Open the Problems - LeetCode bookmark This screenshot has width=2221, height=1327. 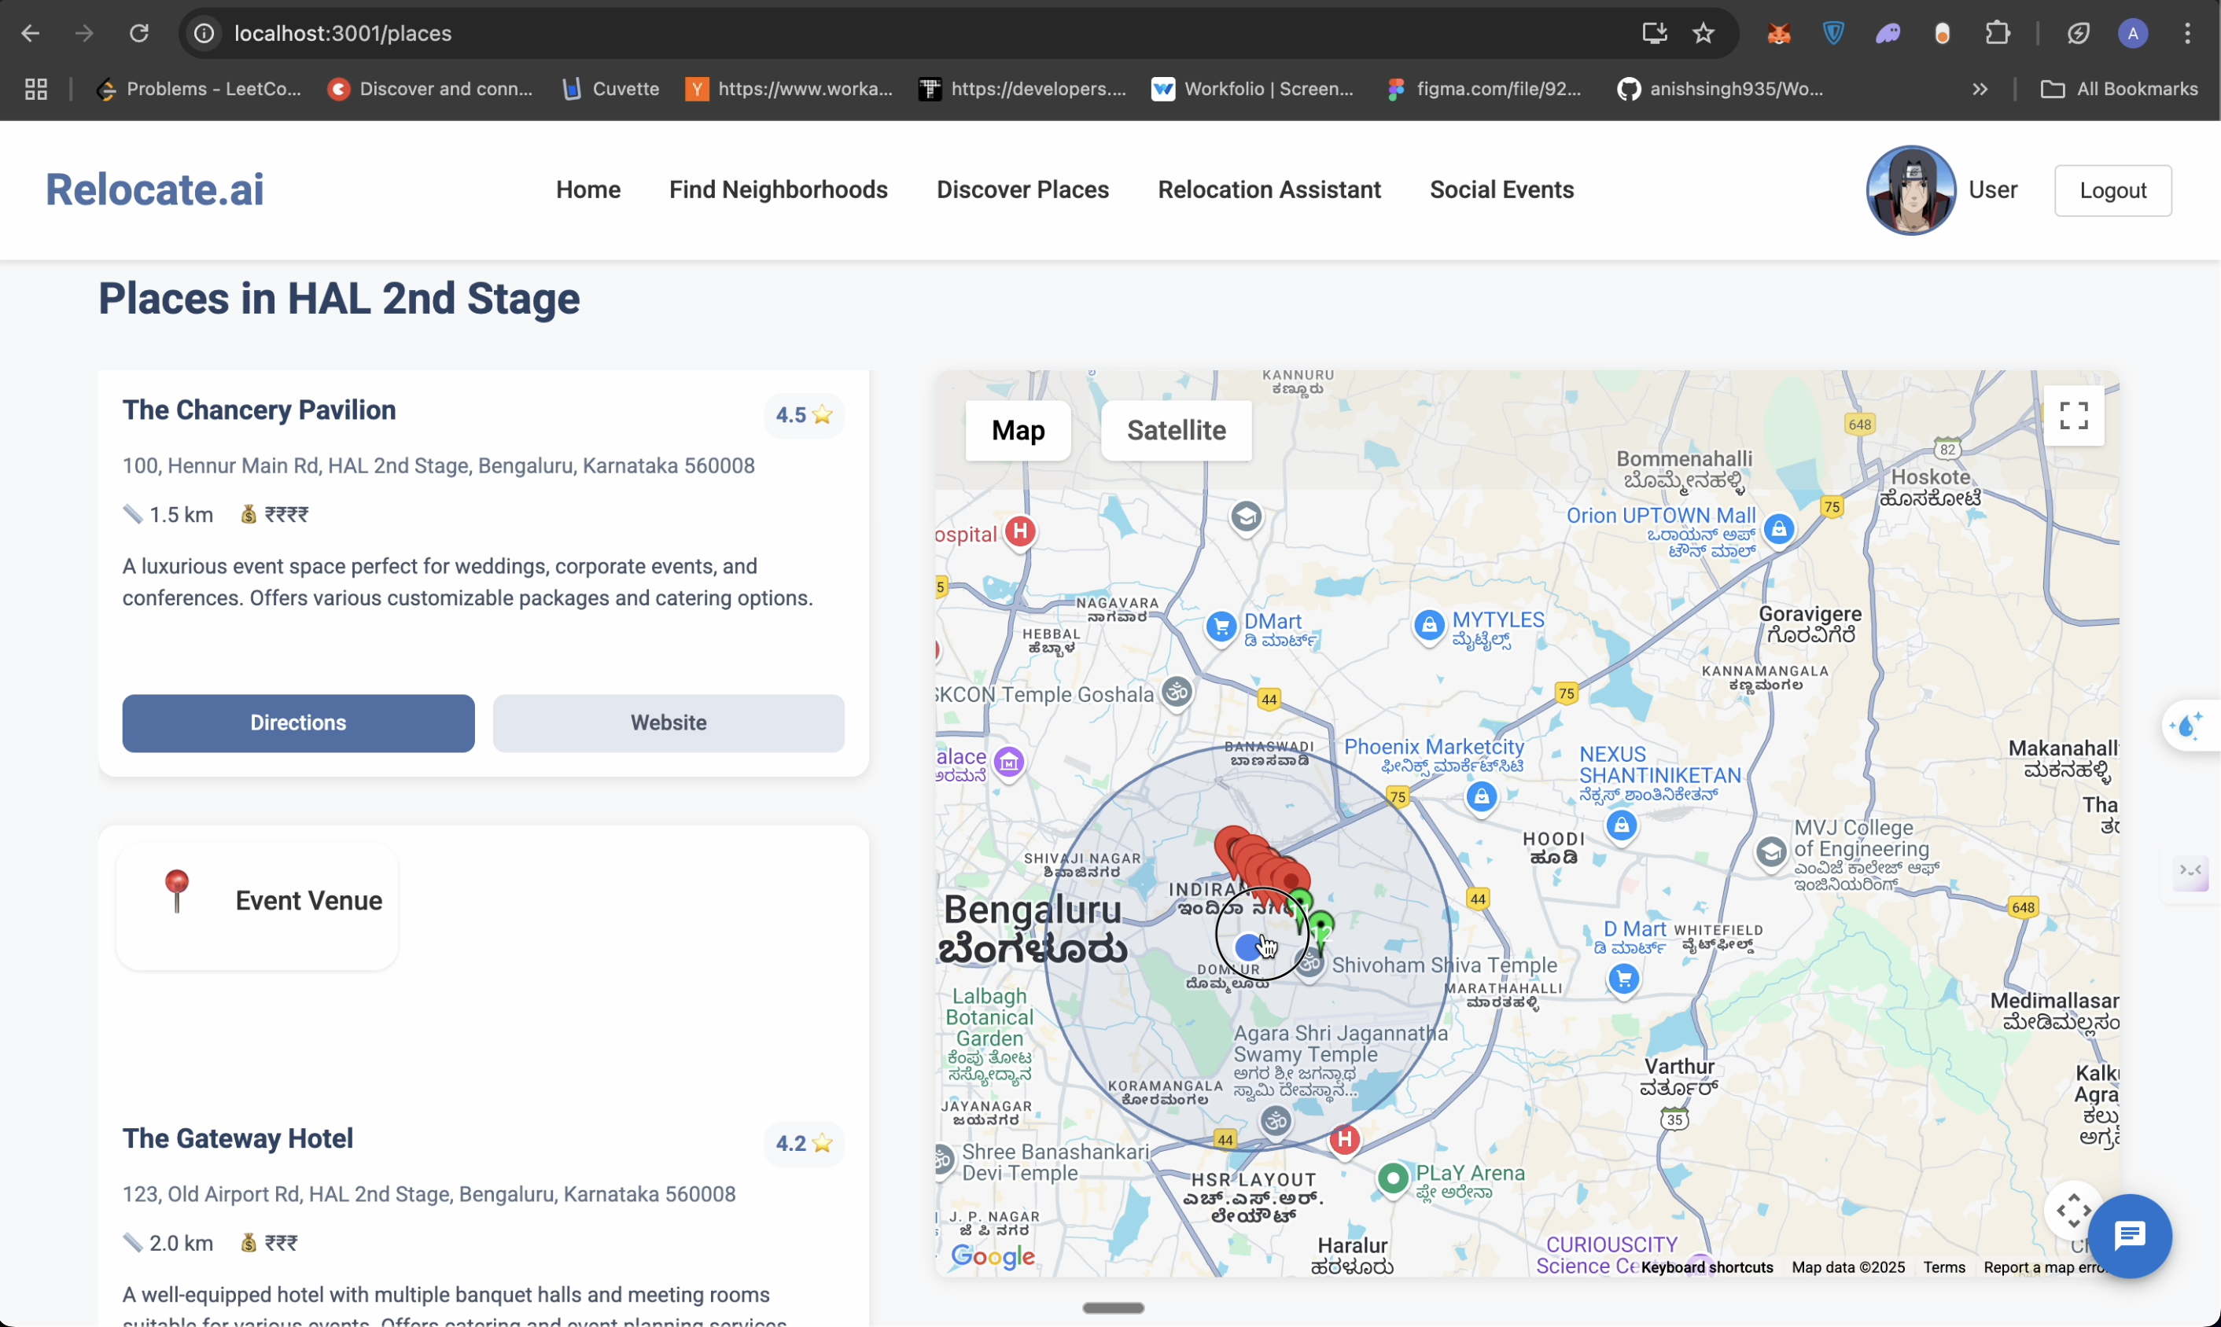tap(200, 89)
